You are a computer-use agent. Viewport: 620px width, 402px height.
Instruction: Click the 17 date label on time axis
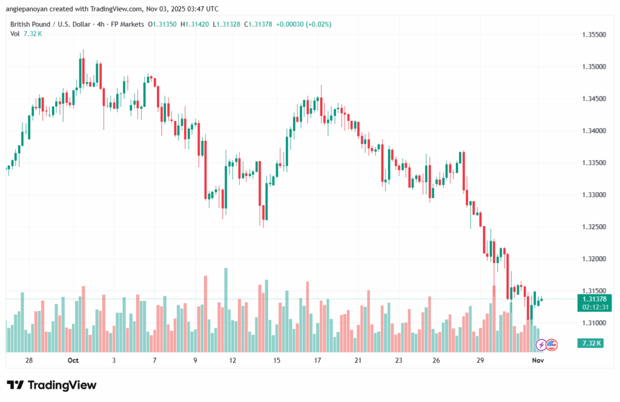pos(317,360)
